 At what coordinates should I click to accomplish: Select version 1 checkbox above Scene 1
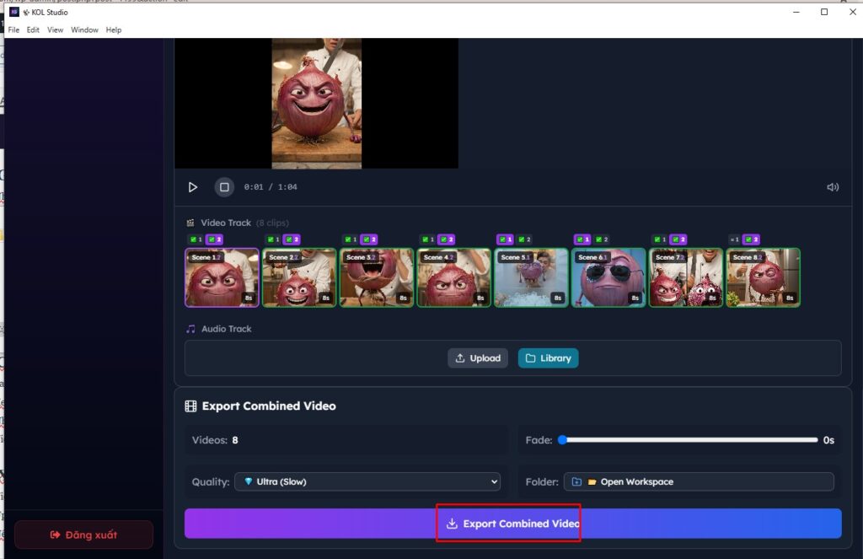tap(193, 239)
